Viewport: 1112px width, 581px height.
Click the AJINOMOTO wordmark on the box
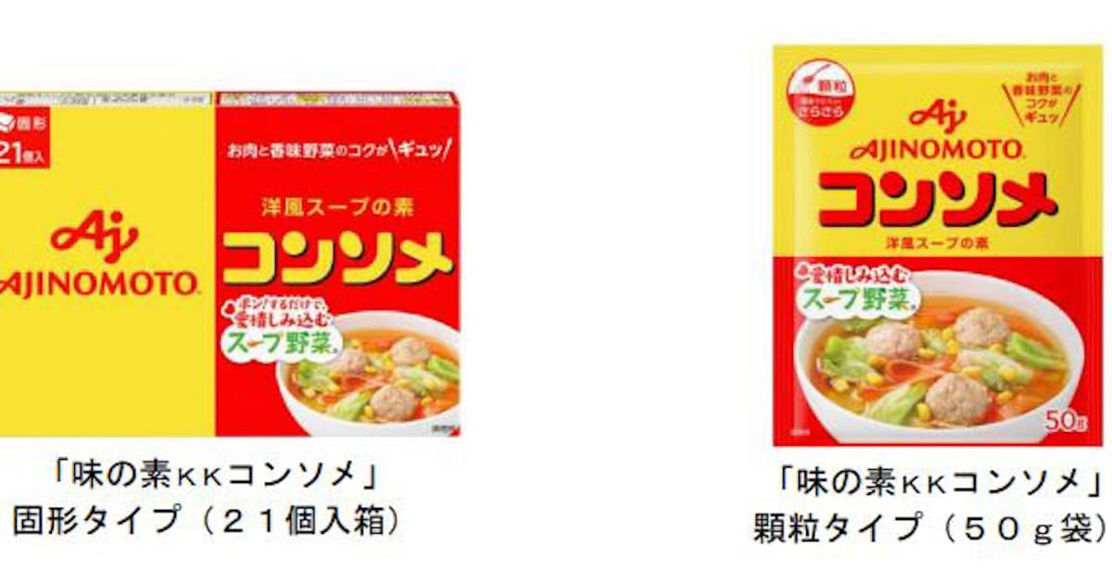click(x=98, y=283)
